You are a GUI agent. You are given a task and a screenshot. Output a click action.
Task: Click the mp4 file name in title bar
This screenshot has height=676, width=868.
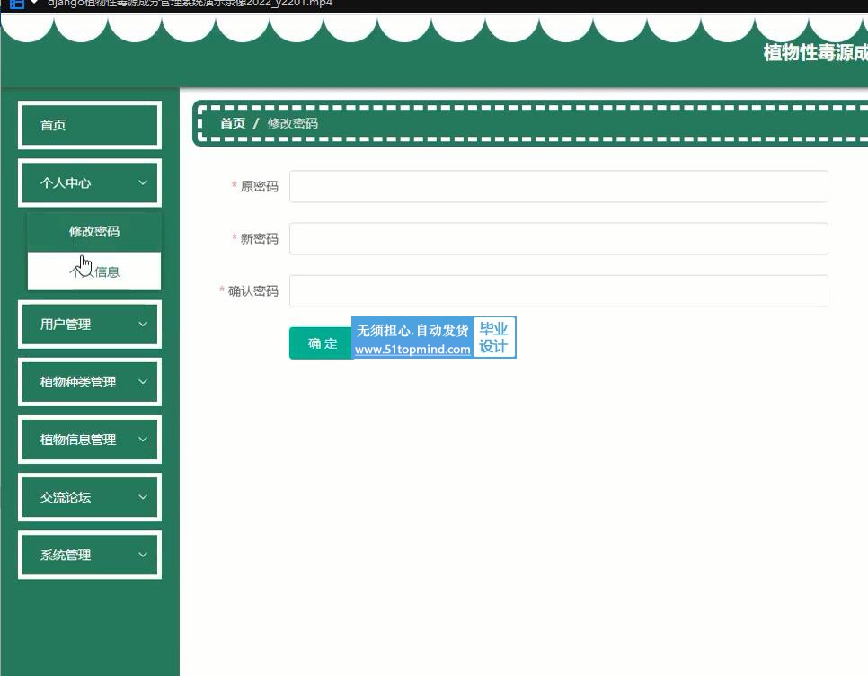(190, 4)
